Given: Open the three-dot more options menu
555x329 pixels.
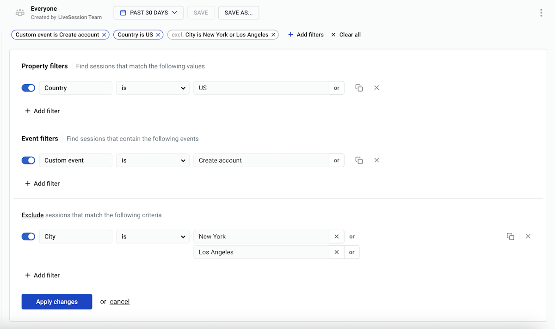Looking at the screenshot, I should 541,13.
